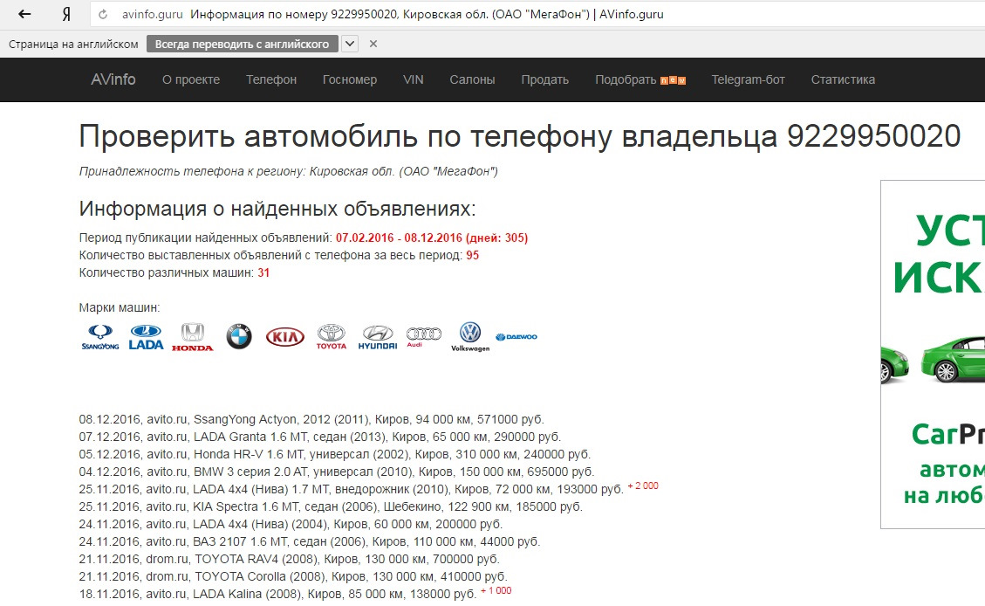
Task: Click the ad count value '95'
Action: 472,256
